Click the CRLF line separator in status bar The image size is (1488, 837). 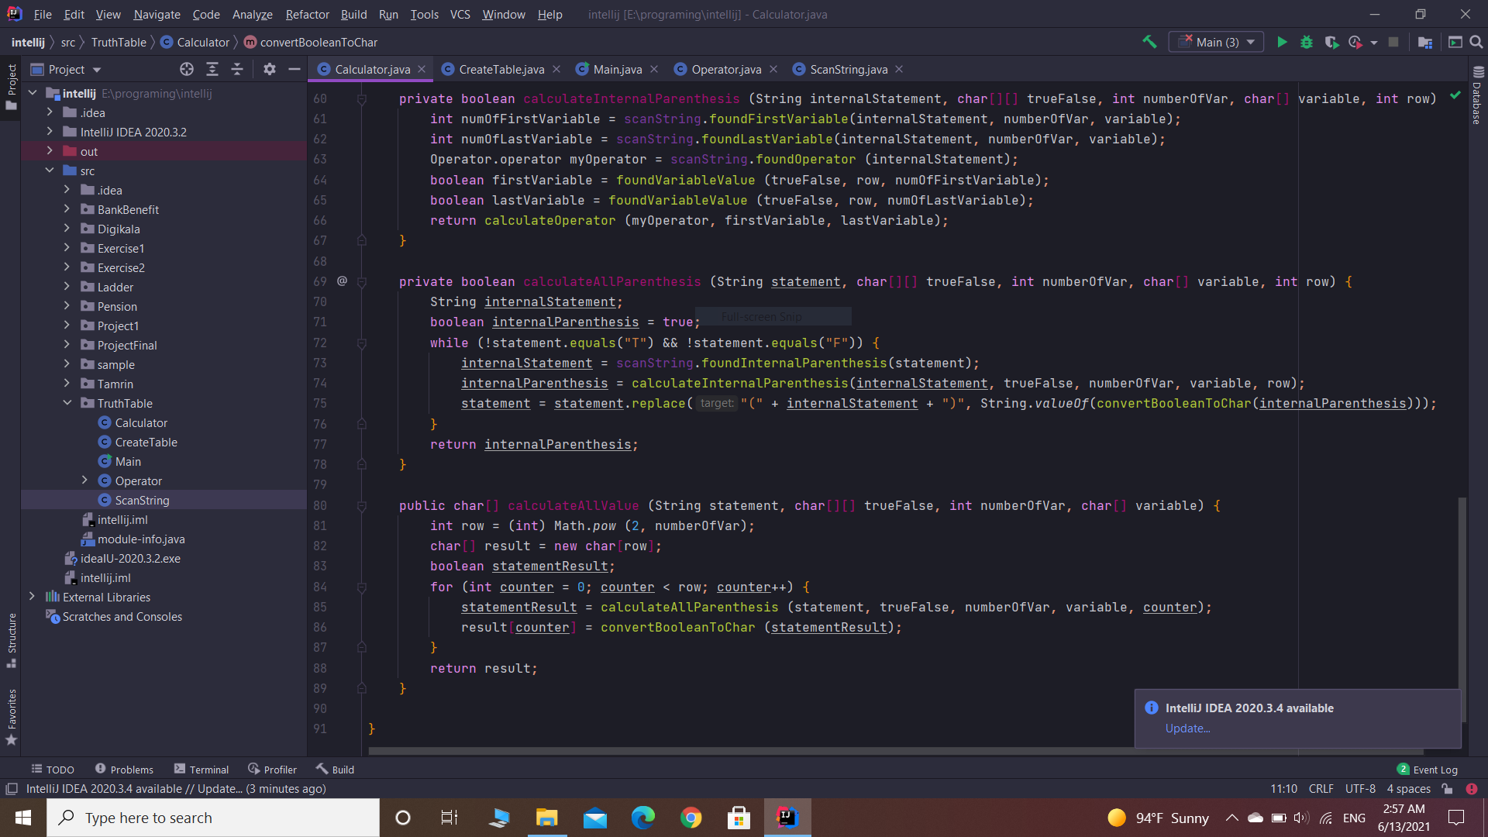pos(1321,789)
